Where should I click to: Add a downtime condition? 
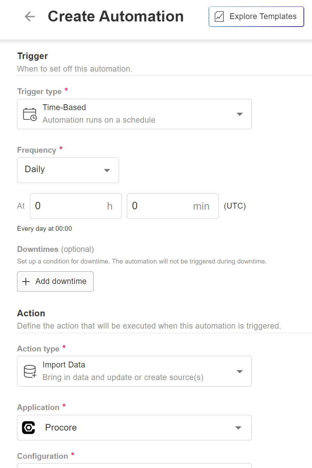pyautogui.click(x=55, y=282)
